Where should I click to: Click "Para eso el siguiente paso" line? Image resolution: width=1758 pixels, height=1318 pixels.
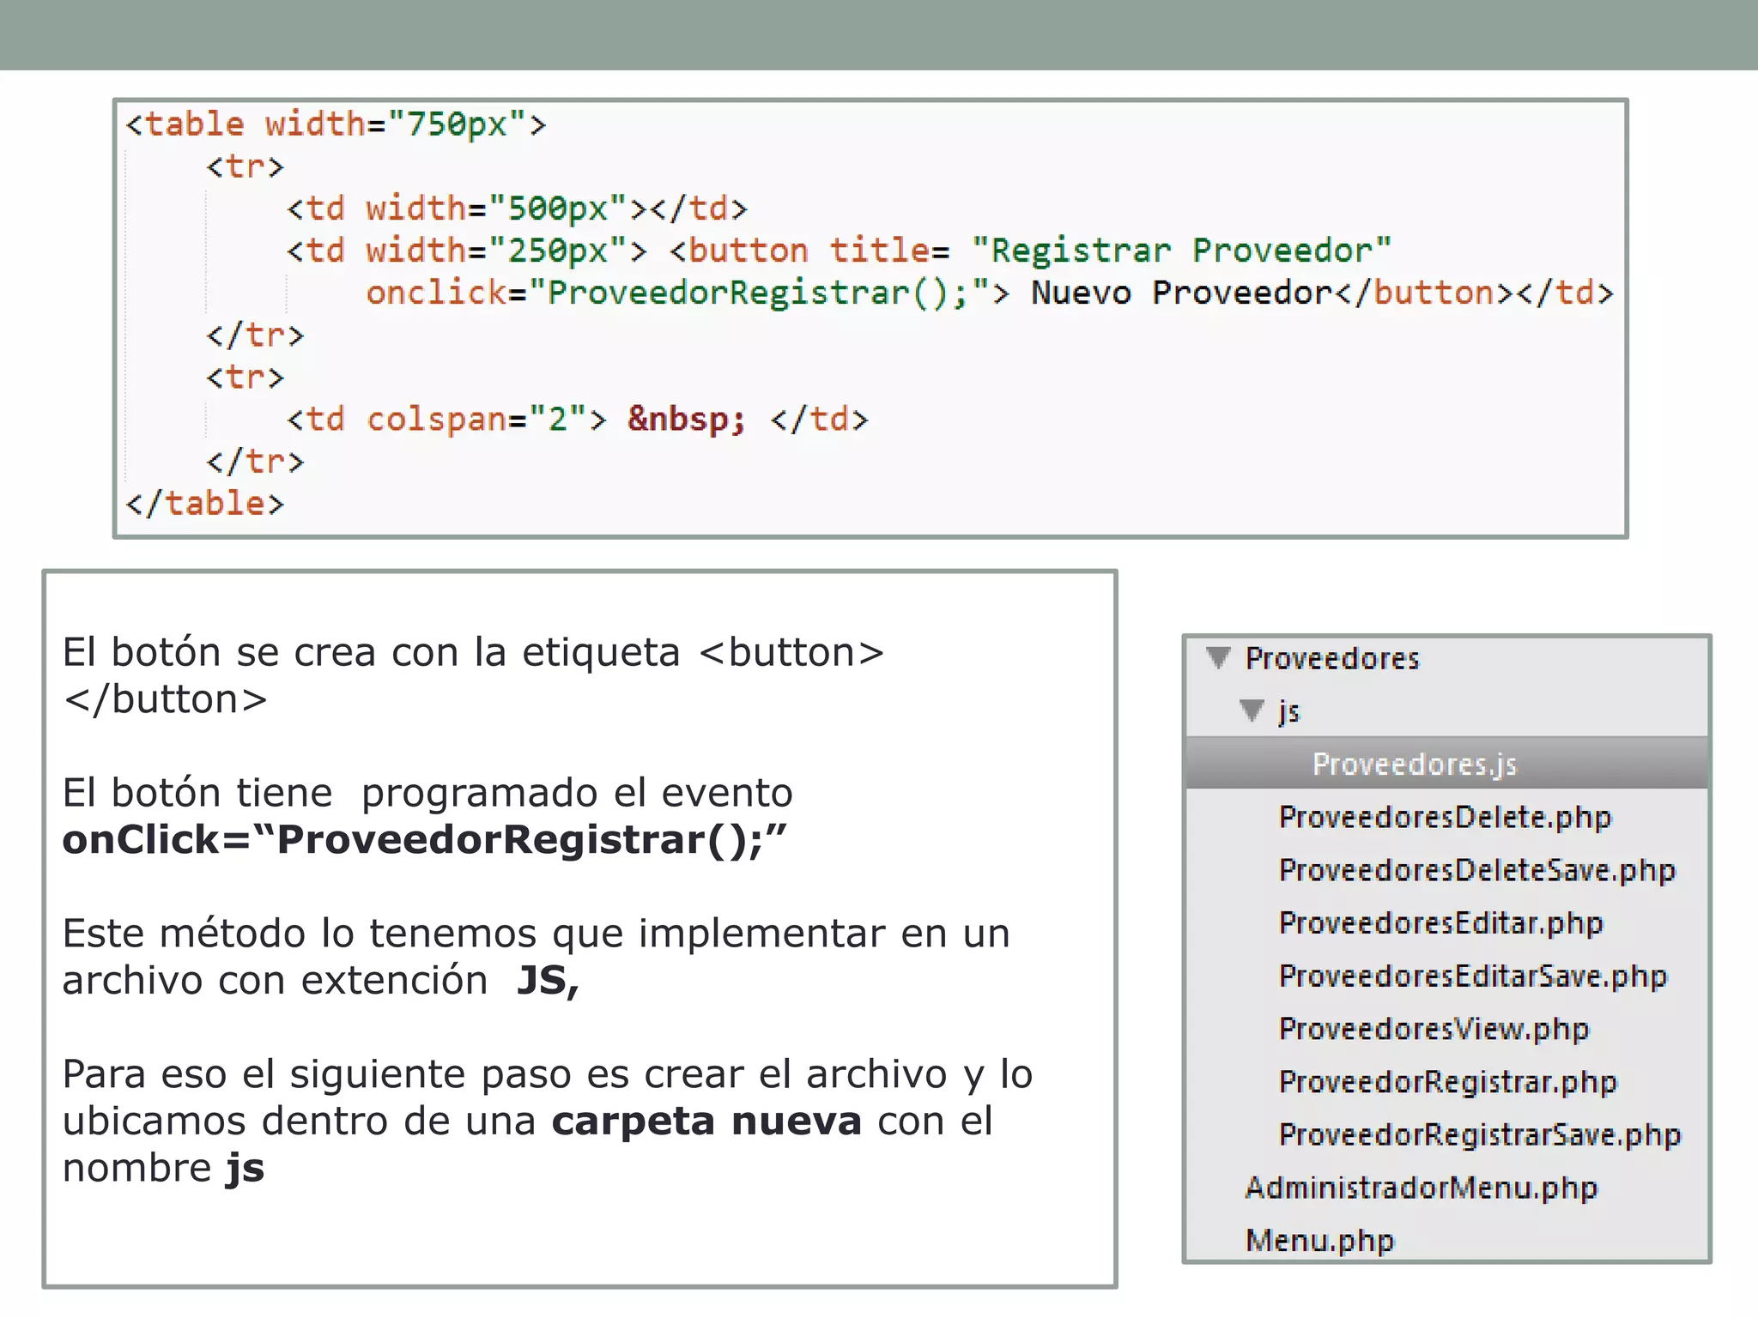548,1074
